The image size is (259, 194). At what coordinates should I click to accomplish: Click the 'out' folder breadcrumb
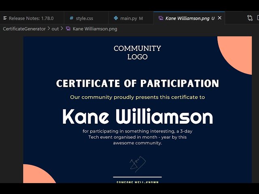click(55, 29)
